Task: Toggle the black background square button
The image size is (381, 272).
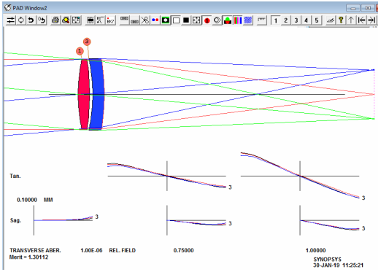Action: click(x=186, y=20)
